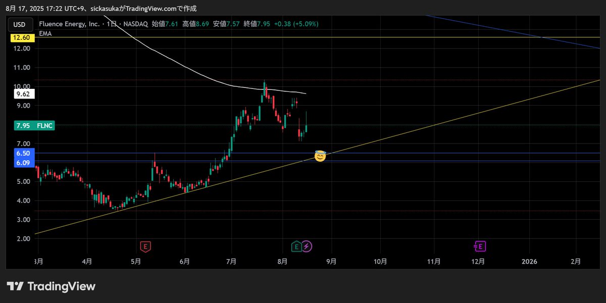
Task: Click the 4月 label on the time axis
Action: click(87, 262)
